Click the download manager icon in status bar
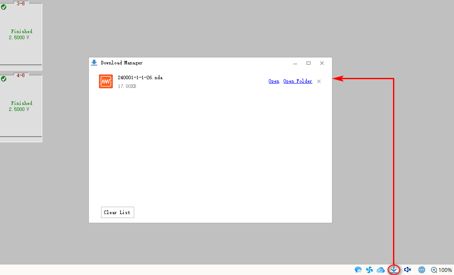The height and width of the screenshot is (275, 454). coord(394,270)
